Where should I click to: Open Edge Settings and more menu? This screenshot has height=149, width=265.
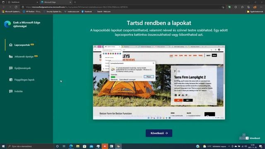pyautogui.click(x=261, y=7)
